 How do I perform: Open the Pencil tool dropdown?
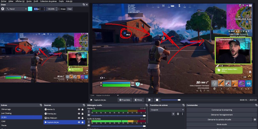[16, 9]
